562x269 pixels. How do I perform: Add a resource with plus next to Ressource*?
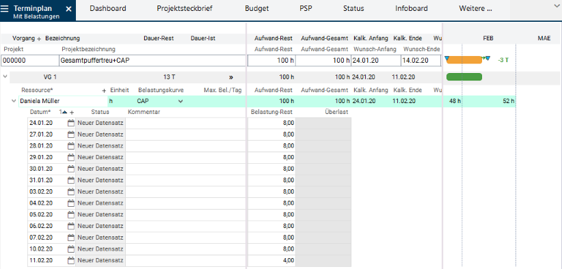tap(104, 91)
